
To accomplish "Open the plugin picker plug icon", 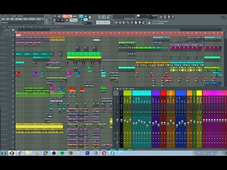I will (x=140, y=23).
